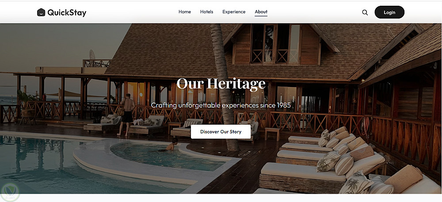Click the shirtless man standing by pool

(126, 114)
